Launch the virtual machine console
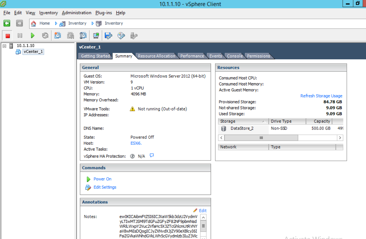This screenshot has height=239, width=366. (x=96, y=35)
